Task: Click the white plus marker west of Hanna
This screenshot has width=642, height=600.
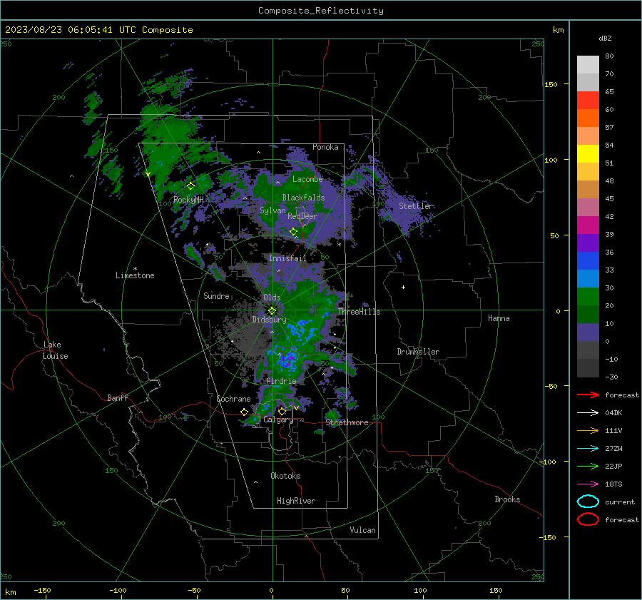Action: 403,287
